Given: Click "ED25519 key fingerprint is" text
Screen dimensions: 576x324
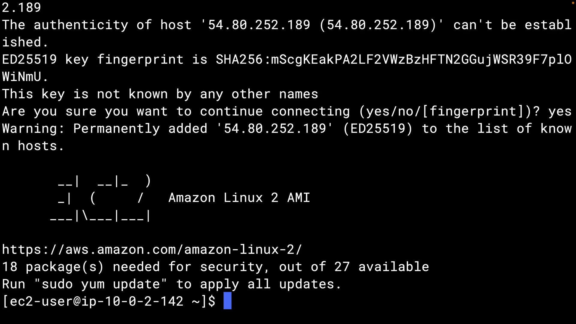Looking at the screenshot, I should (x=105, y=59).
